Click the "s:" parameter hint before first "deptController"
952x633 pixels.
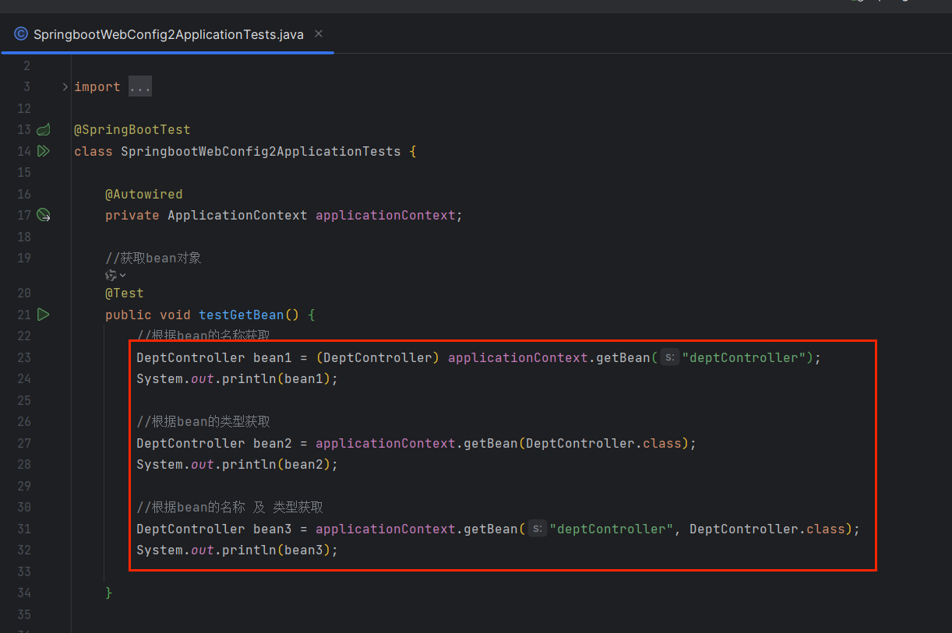pos(669,357)
